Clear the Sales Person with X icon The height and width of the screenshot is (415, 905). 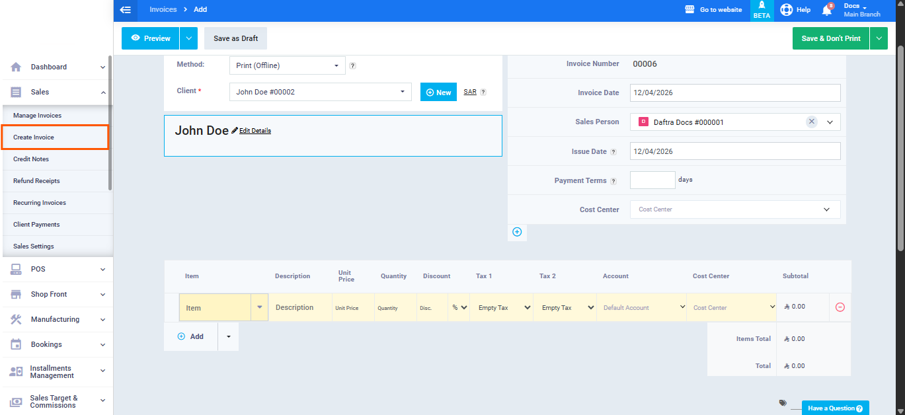(x=812, y=122)
